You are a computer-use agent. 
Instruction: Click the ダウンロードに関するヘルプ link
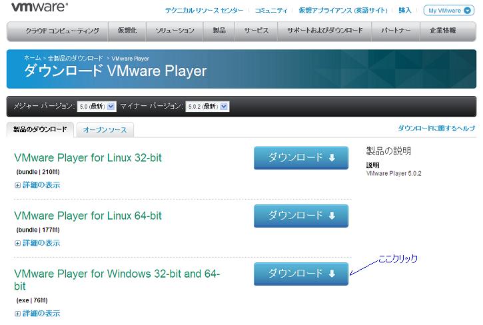click(x=436, y=128)
